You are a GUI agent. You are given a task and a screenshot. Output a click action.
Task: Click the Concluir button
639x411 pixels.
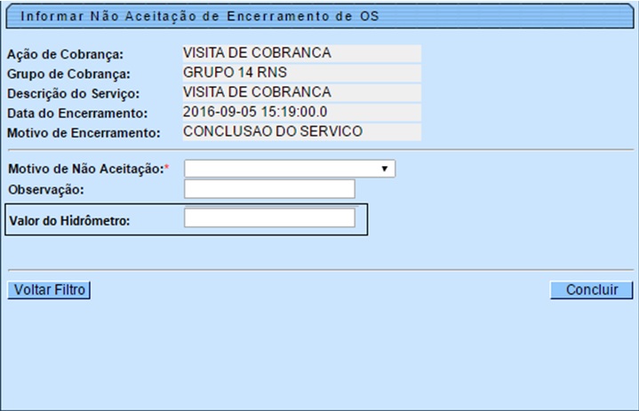coord(591,290)
